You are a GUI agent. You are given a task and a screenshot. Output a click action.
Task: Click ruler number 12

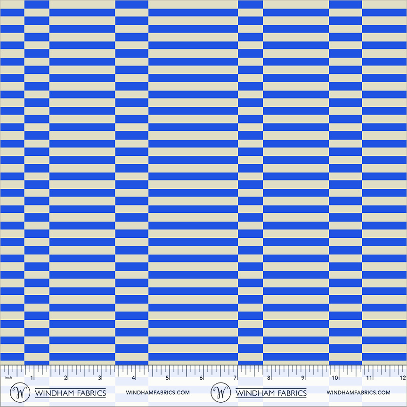403,378
